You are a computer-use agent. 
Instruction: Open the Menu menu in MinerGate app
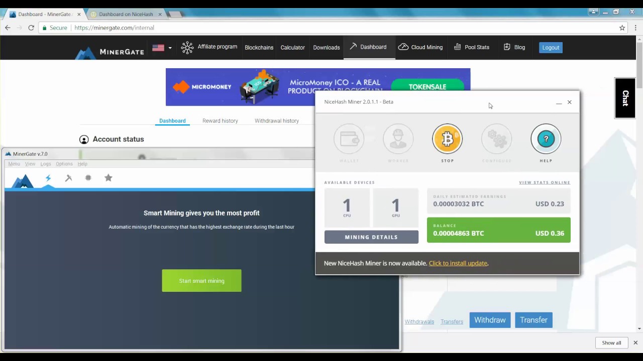pyautogui.click(x=14, y=164)
